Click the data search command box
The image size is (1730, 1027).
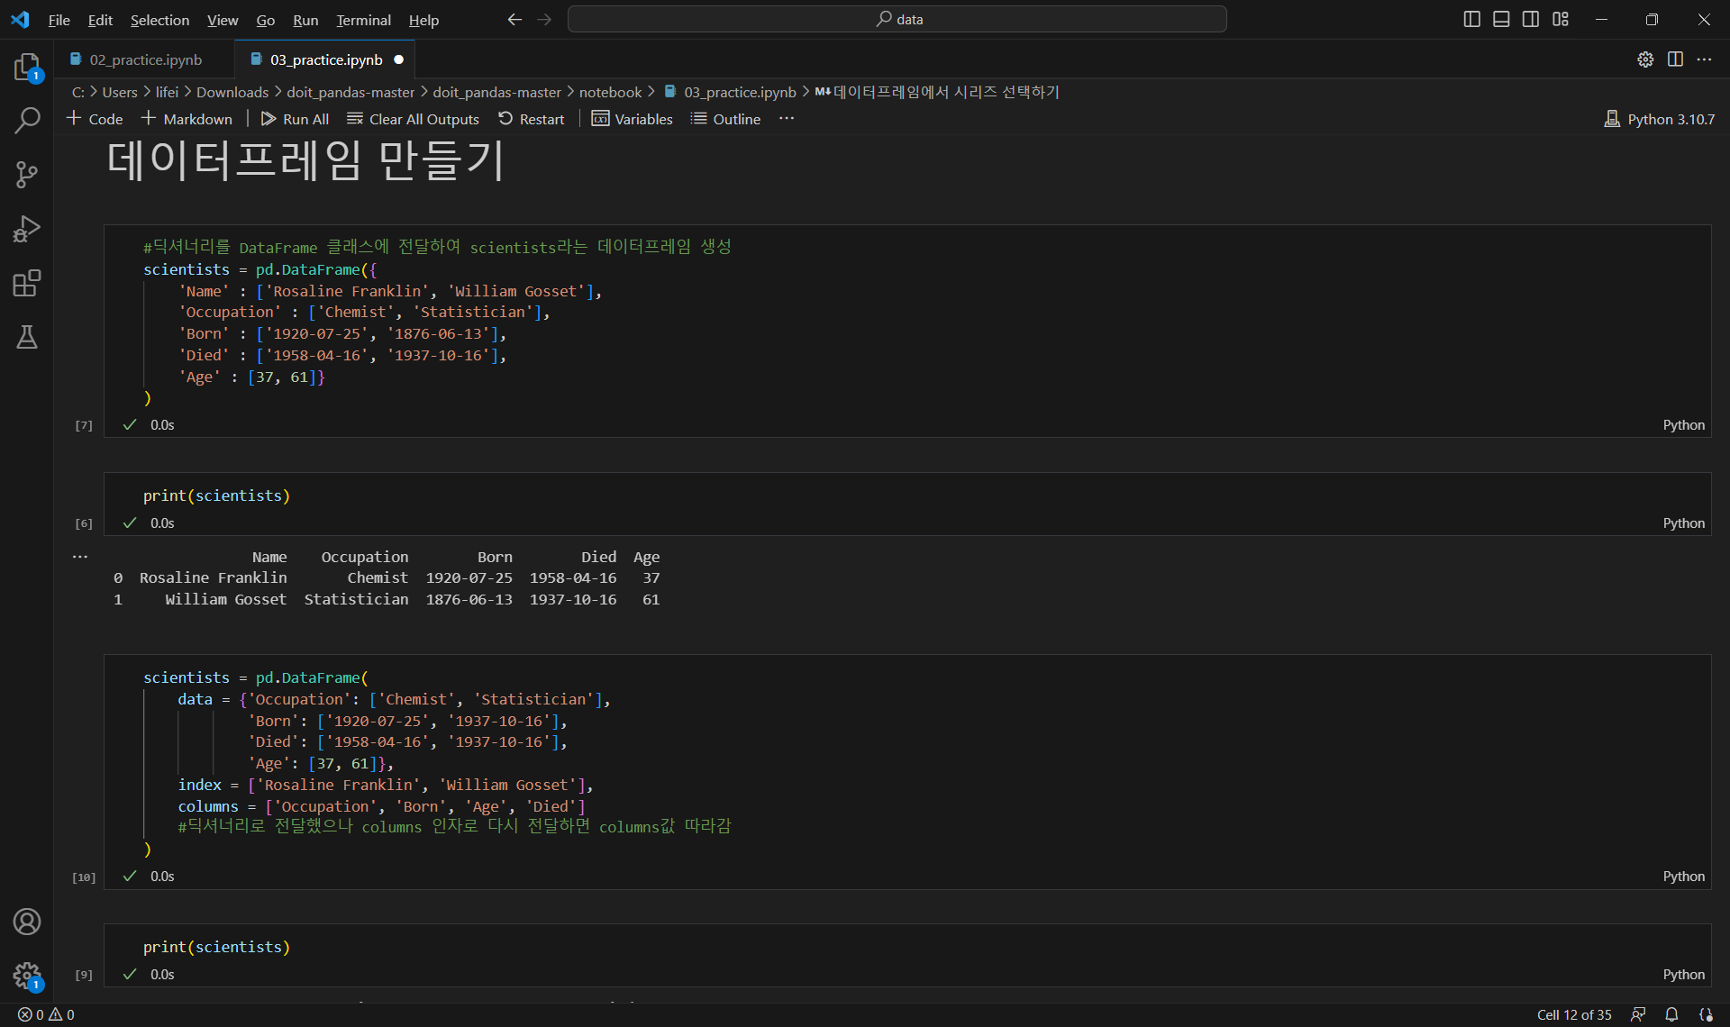coord(897,19)
